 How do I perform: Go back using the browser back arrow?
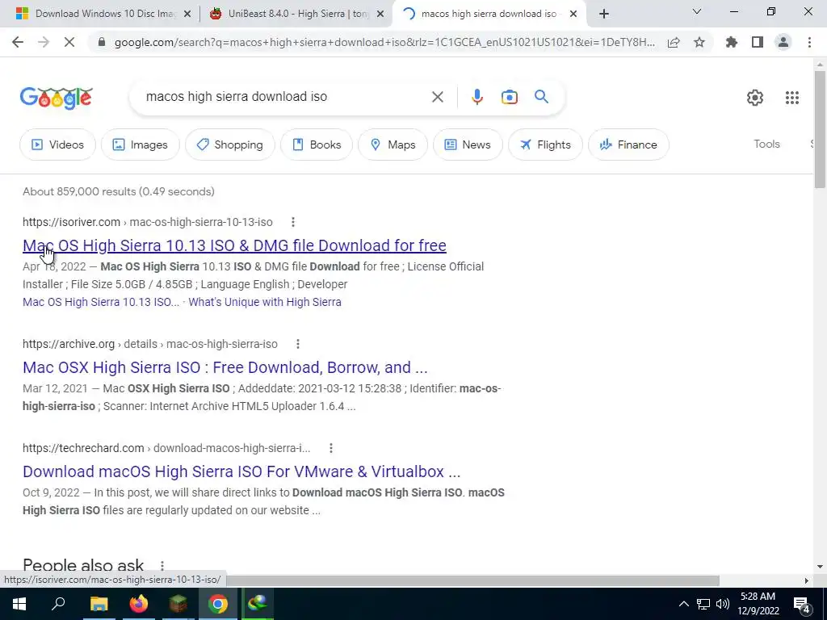18,42
